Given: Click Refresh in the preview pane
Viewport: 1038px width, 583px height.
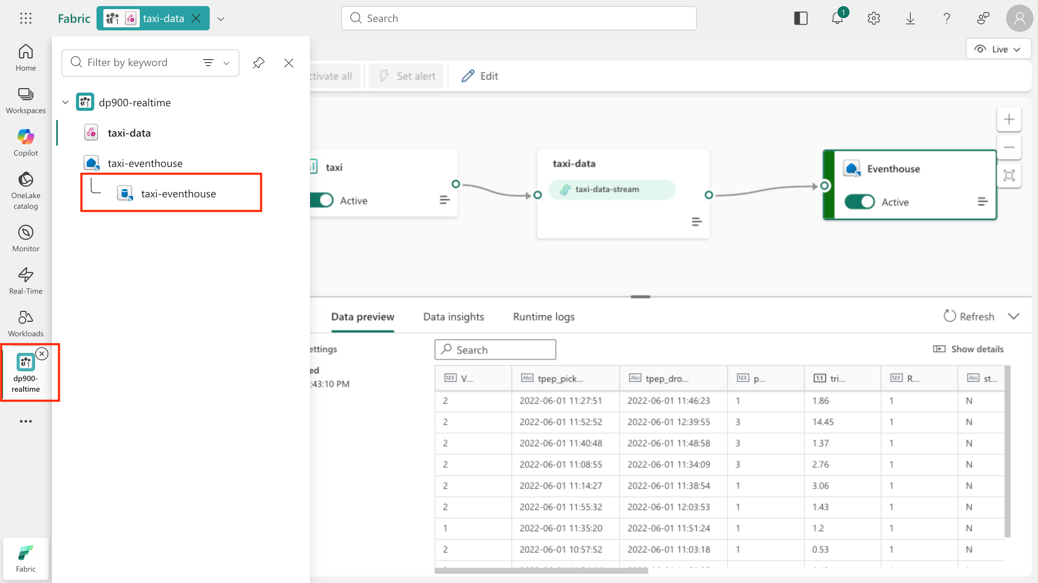Looking at the screenshot, I should 969,317.
